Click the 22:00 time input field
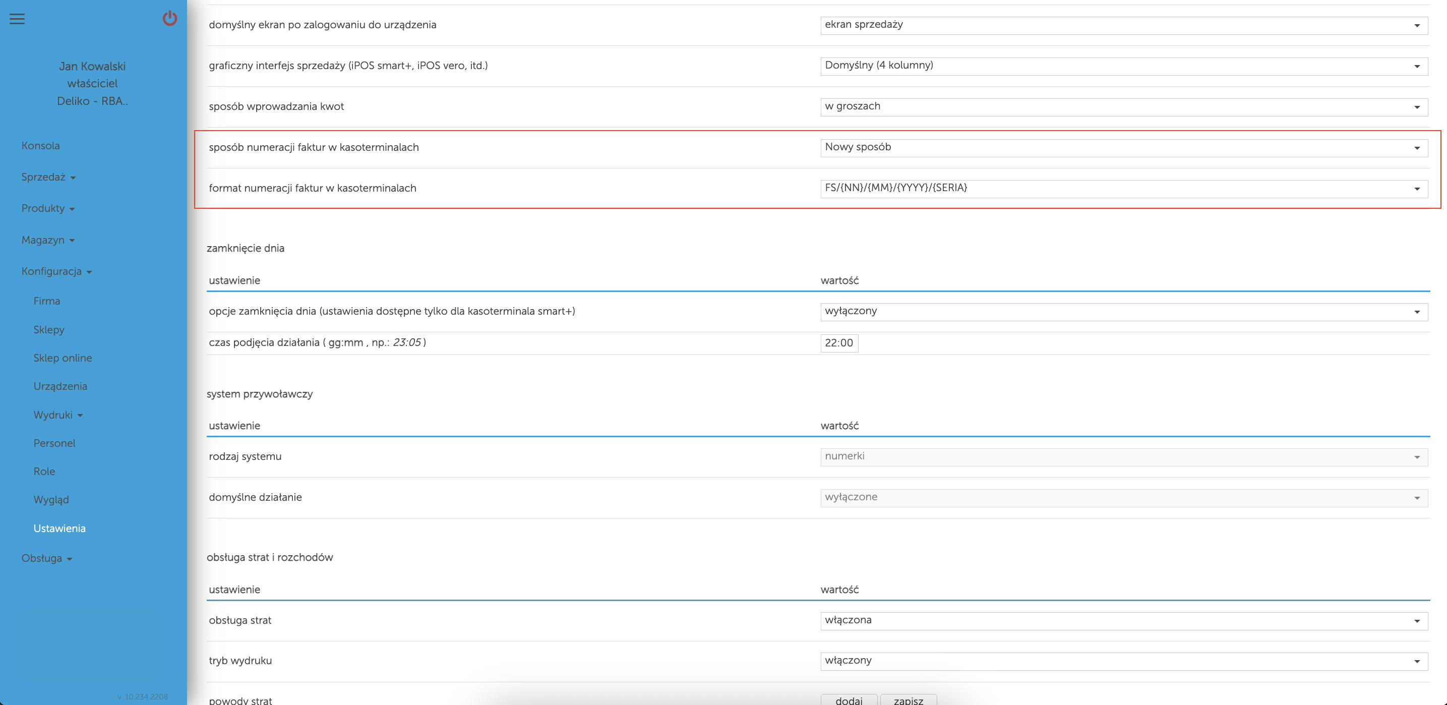The width and height of the screenshot is (1447, 705). (x=839, y=343)
